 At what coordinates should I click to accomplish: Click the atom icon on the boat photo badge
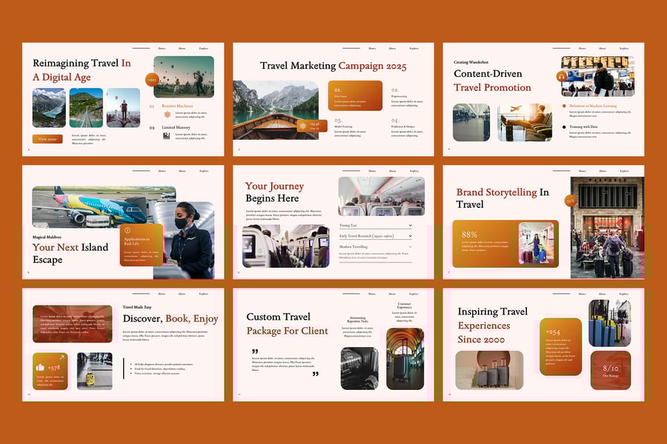tap(302, 126)
